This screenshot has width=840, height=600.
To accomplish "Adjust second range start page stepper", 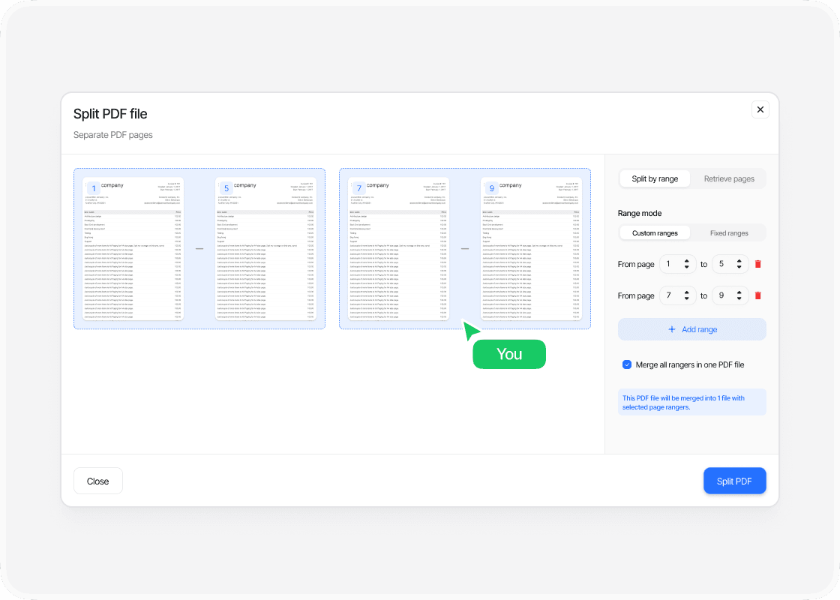I will pyautogui.click(x=686, y=295).
